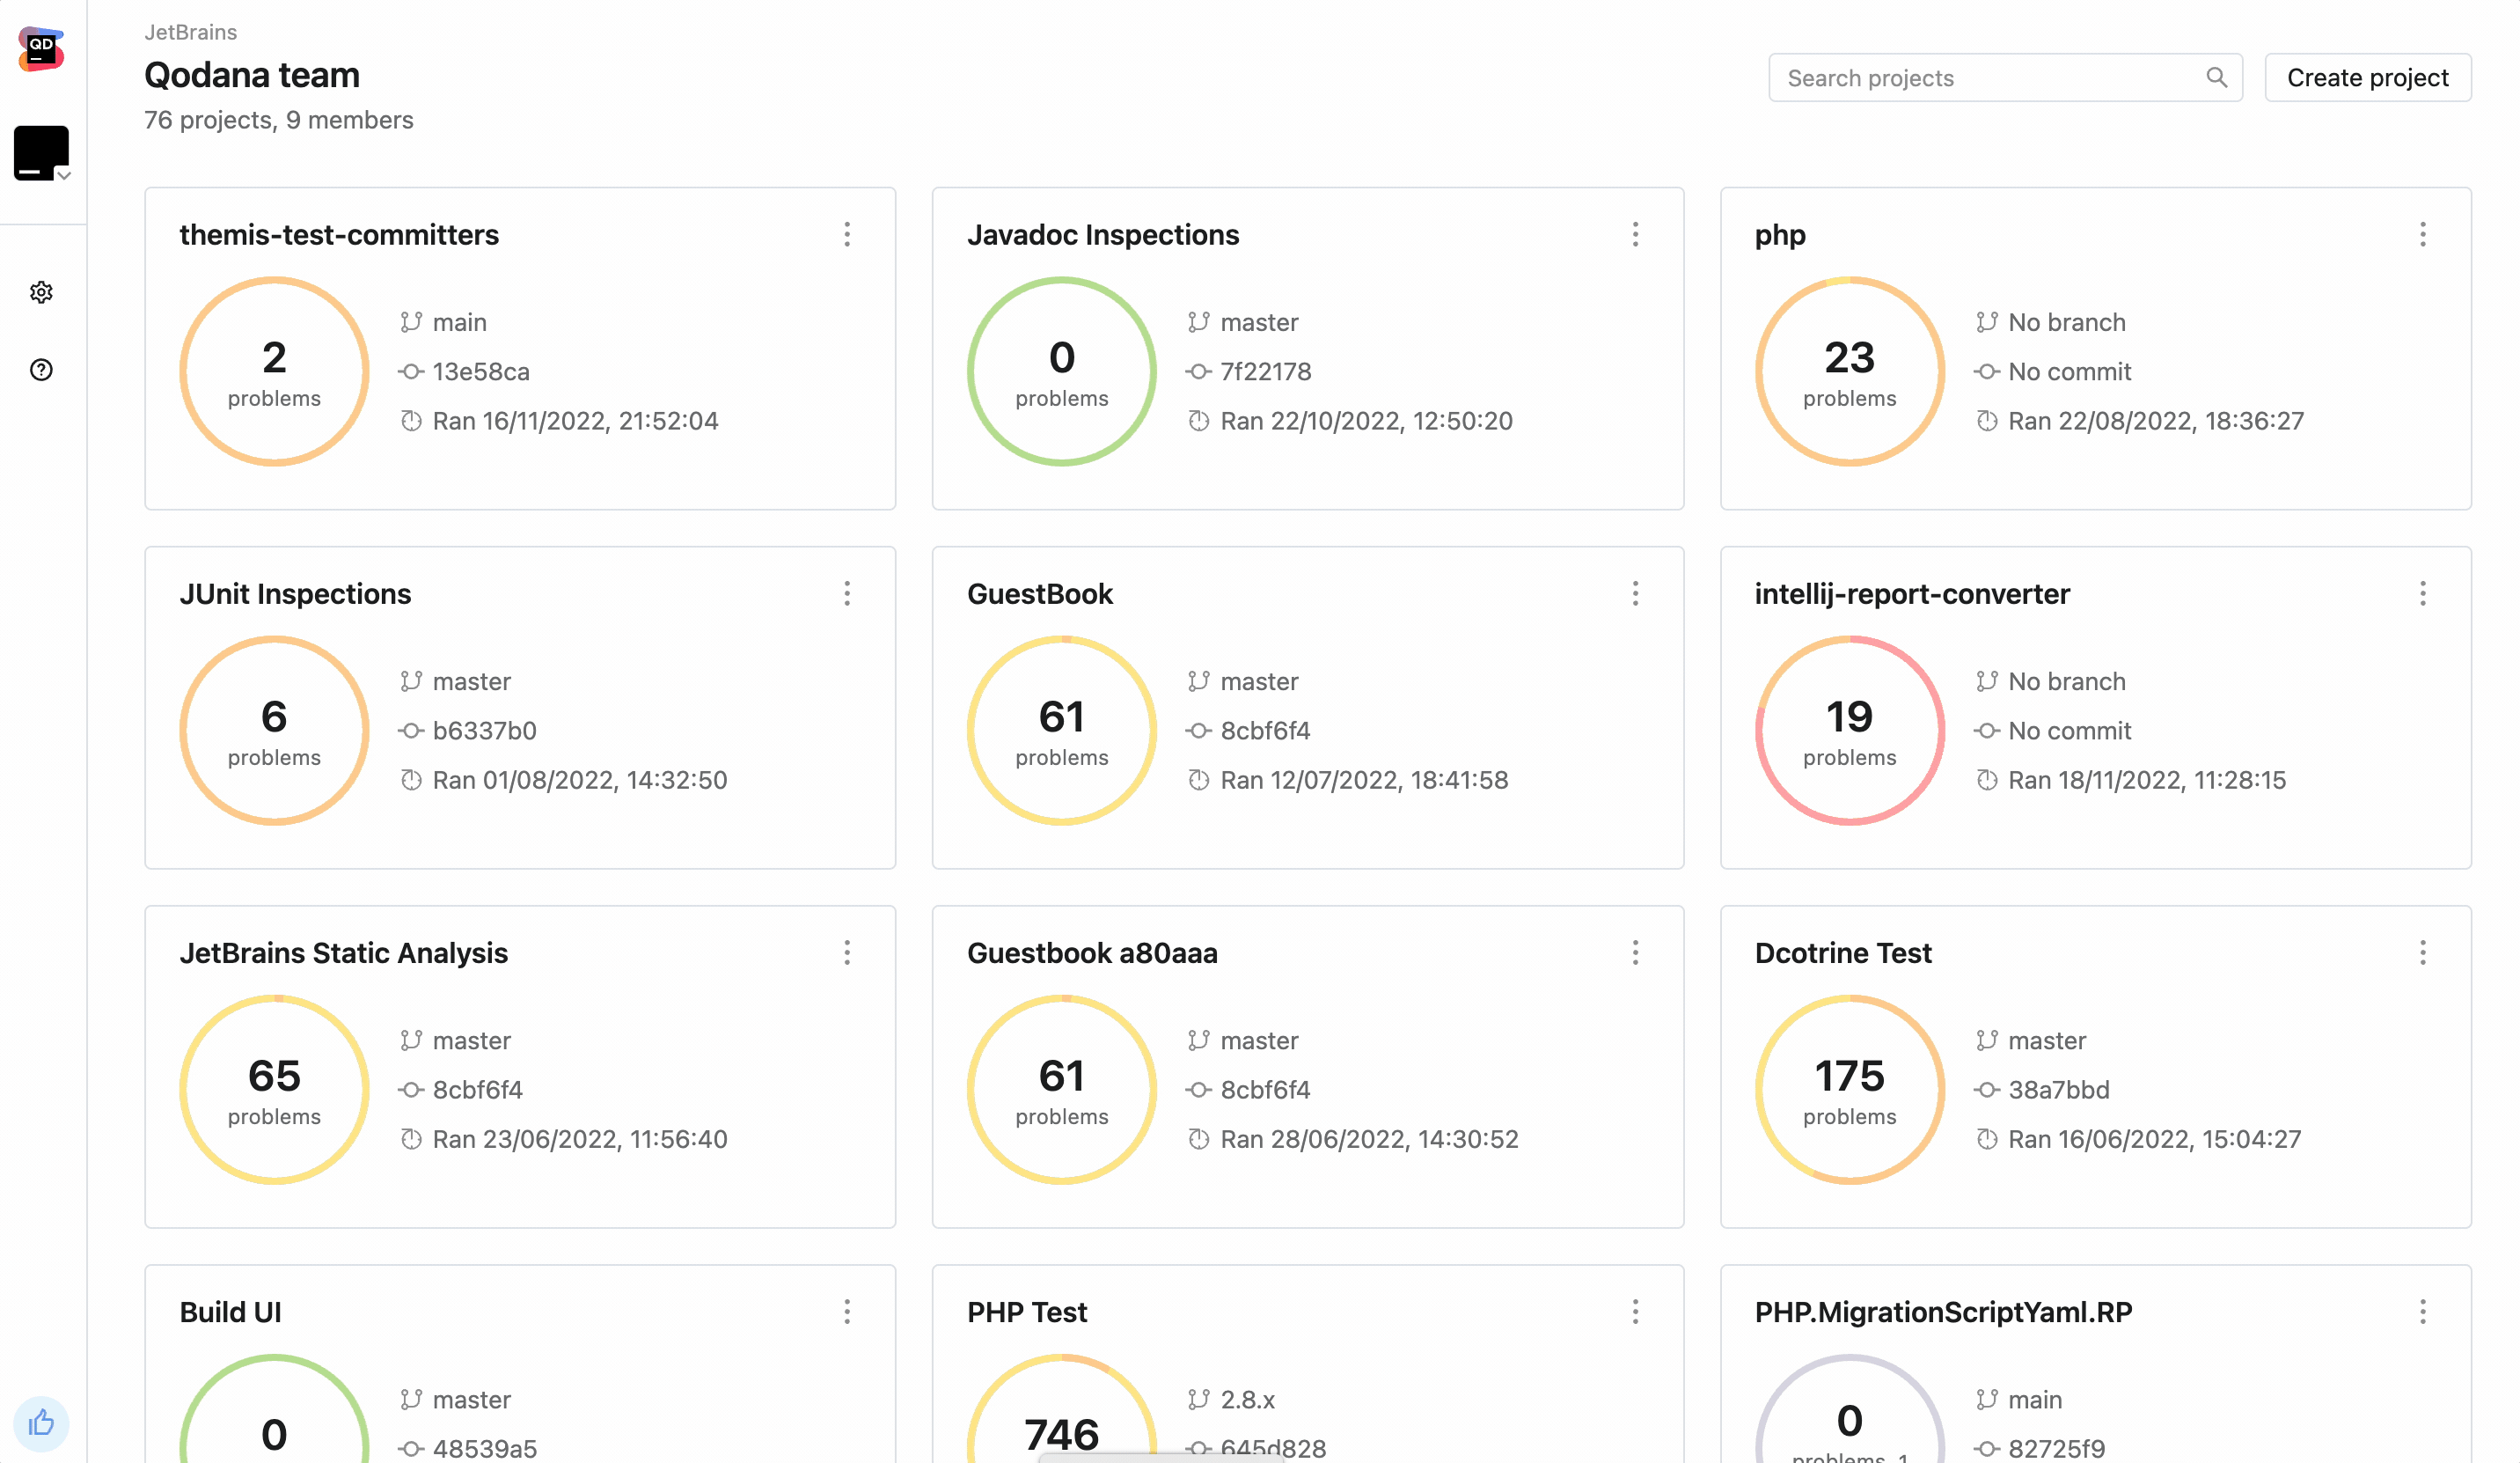This screenshot has width=2520, height=1463.
Task: Open options menu for Dcotrine Test
Action: click(2422, 952)
